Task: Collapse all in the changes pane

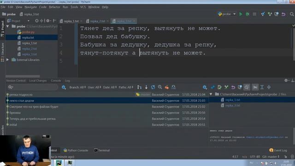Action: [269, 87]
